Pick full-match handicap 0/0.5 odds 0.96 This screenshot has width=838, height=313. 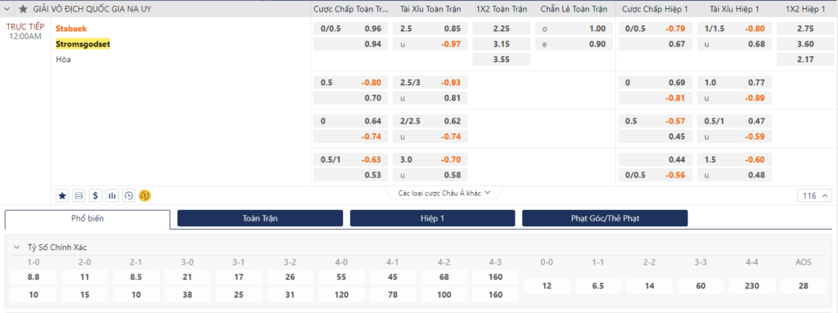(x=350, y=29)
